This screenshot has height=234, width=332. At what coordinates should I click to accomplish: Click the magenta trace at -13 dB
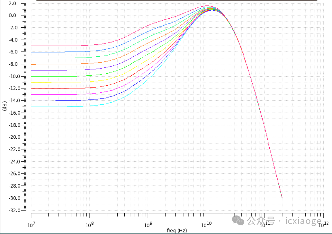(64, 94)
